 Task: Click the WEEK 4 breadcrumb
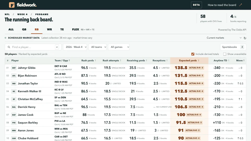pos(22,14)
